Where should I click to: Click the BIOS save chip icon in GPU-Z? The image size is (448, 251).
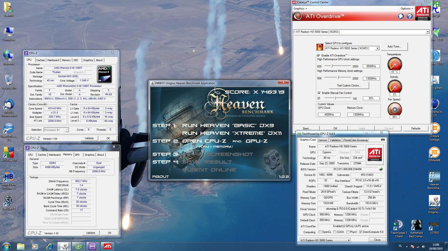point(381,169)
